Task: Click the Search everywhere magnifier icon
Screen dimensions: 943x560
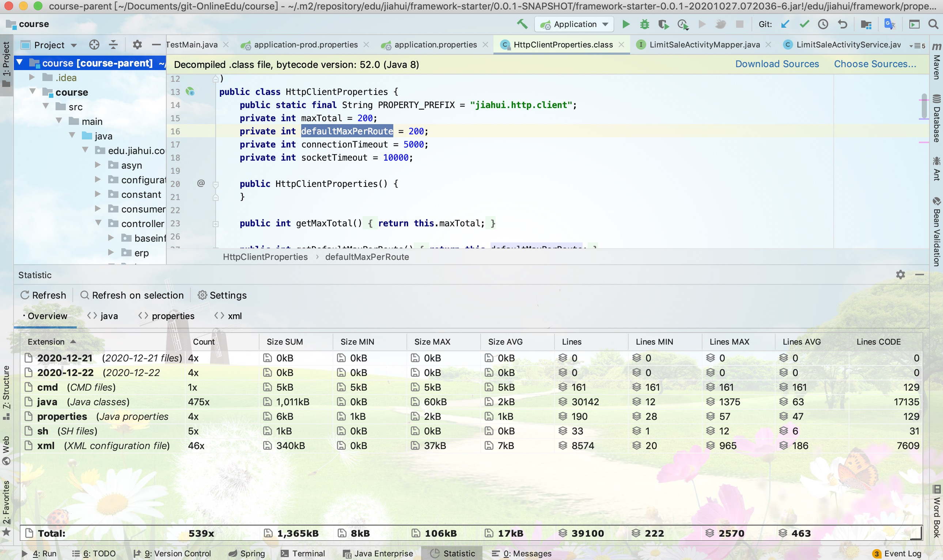Action: pyautogui.click(x=933, y=24)
